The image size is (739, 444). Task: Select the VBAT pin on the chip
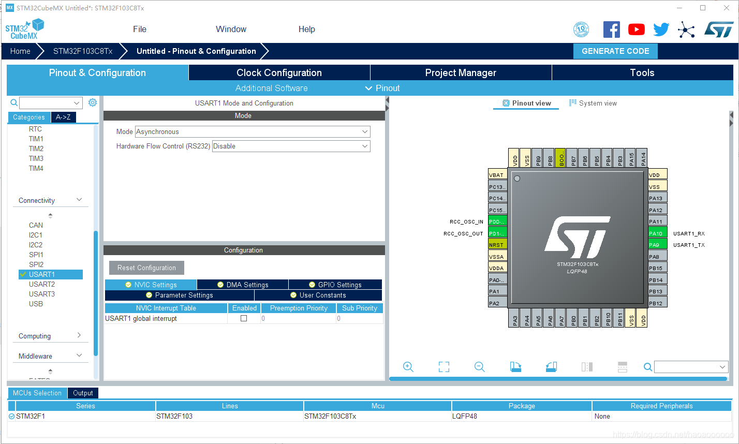(x=498, y=175)
